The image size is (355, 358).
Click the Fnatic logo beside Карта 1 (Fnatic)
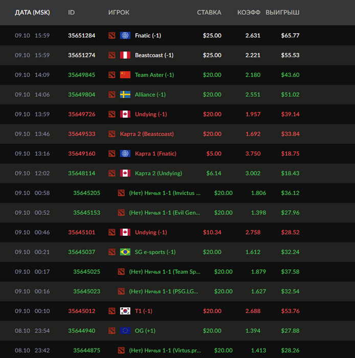(x=125, y=153)
